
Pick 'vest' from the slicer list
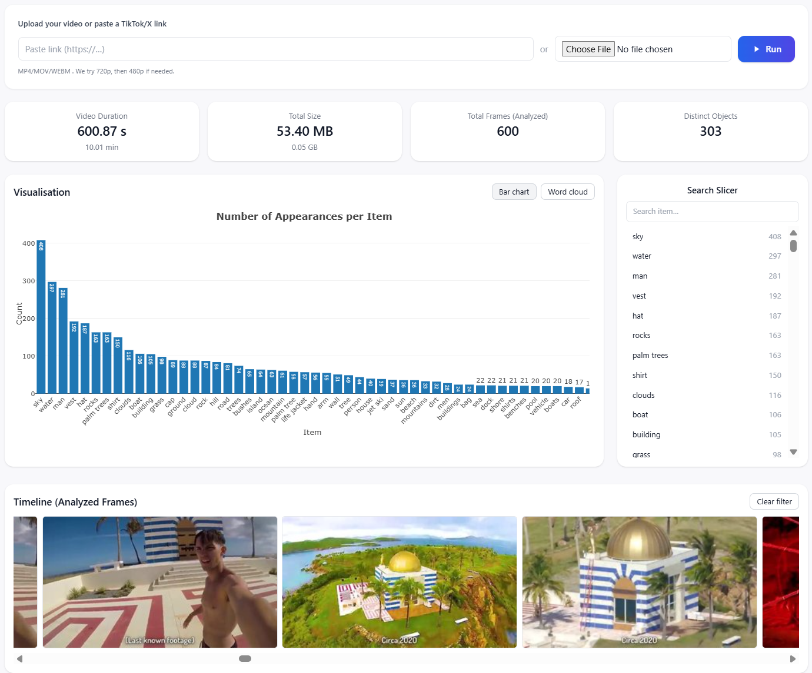click(x=639, y=296)
